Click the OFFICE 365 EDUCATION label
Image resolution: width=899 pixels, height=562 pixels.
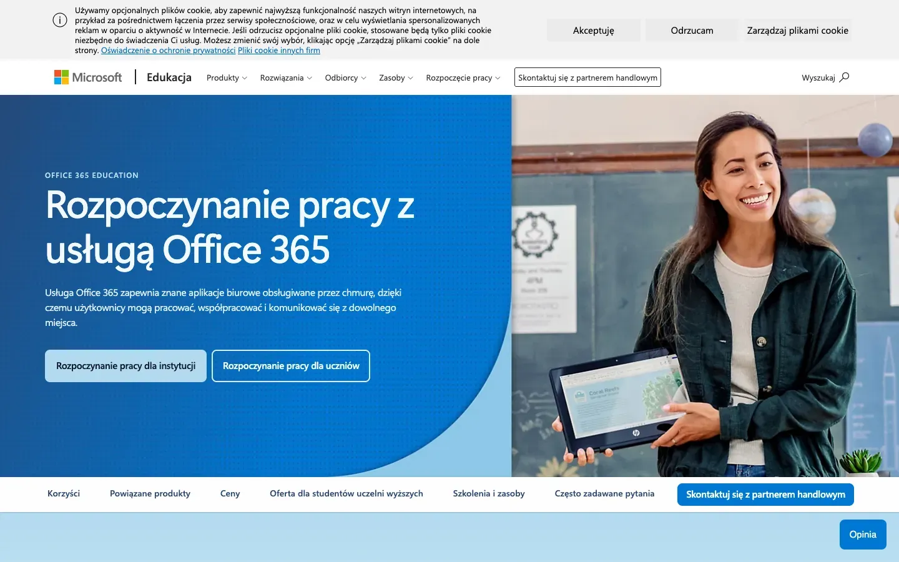tap(92, 175)
